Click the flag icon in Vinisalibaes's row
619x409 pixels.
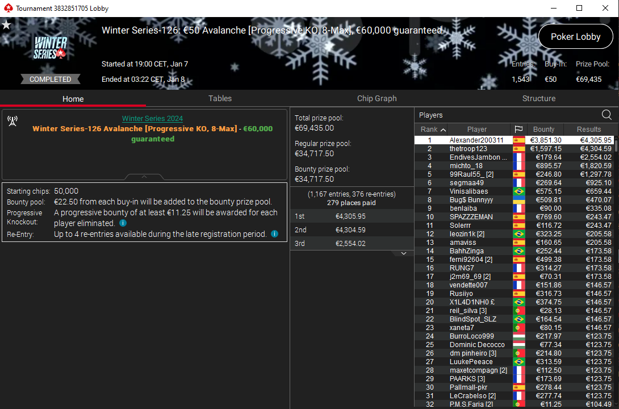click(518, 191)
